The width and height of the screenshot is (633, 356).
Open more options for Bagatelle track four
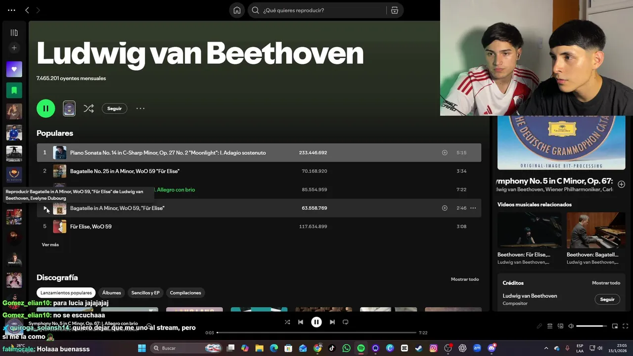(x=473, y=208)
